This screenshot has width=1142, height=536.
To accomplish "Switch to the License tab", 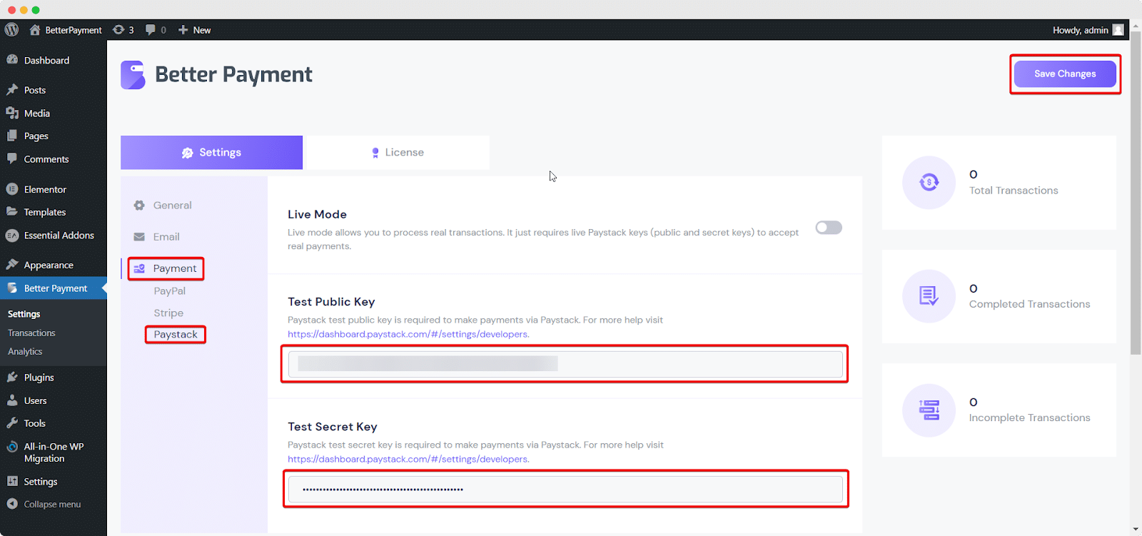I will coord(397,153).
